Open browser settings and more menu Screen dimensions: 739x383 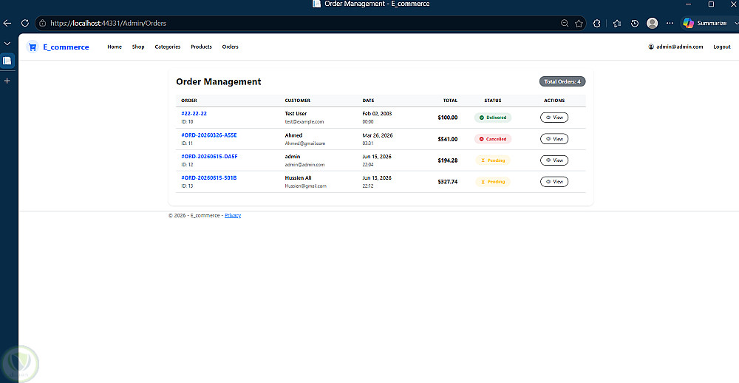coord(670,23)
